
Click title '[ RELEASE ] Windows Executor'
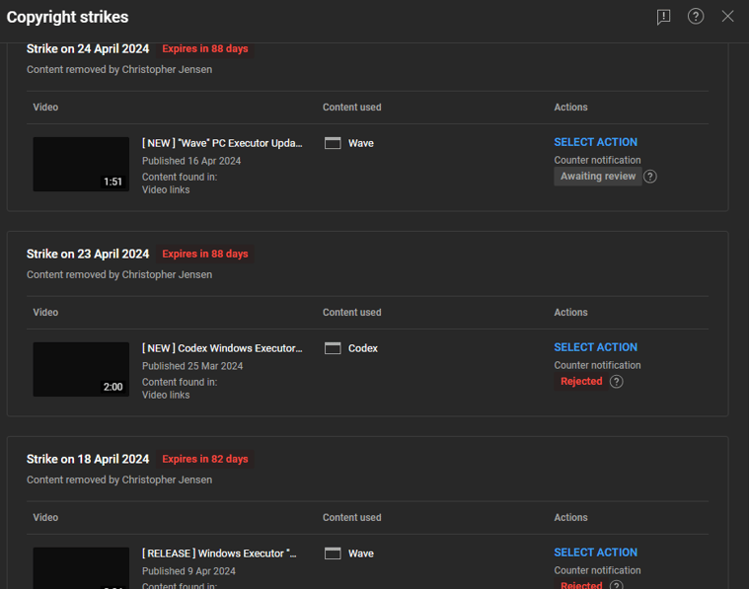(219, 553)
